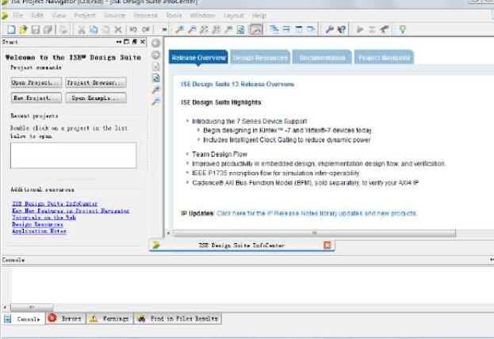Click the InfoCenter side zoom out icon
494x339 pixels.
pos(155,101)
